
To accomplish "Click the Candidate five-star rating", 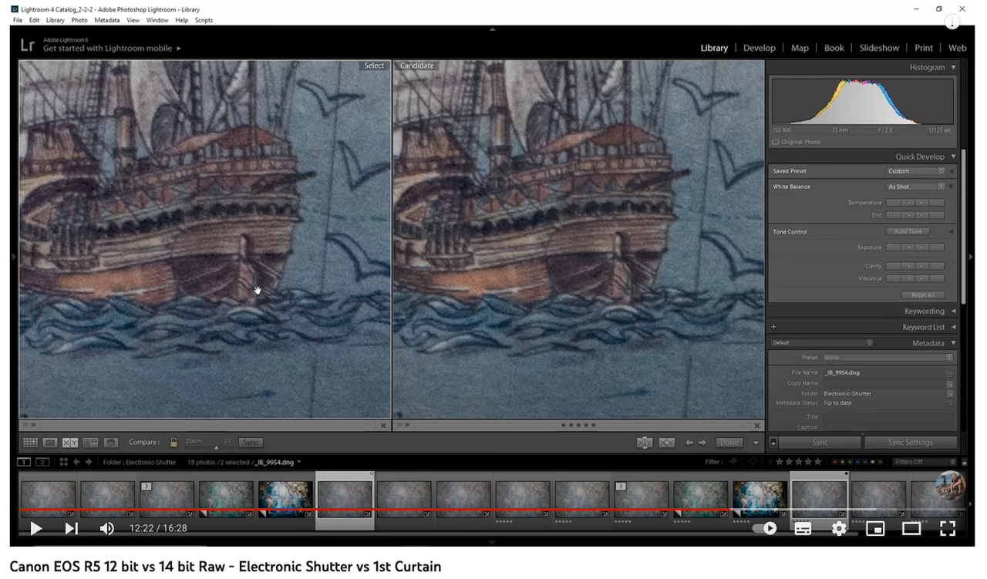I will point(578,426).
